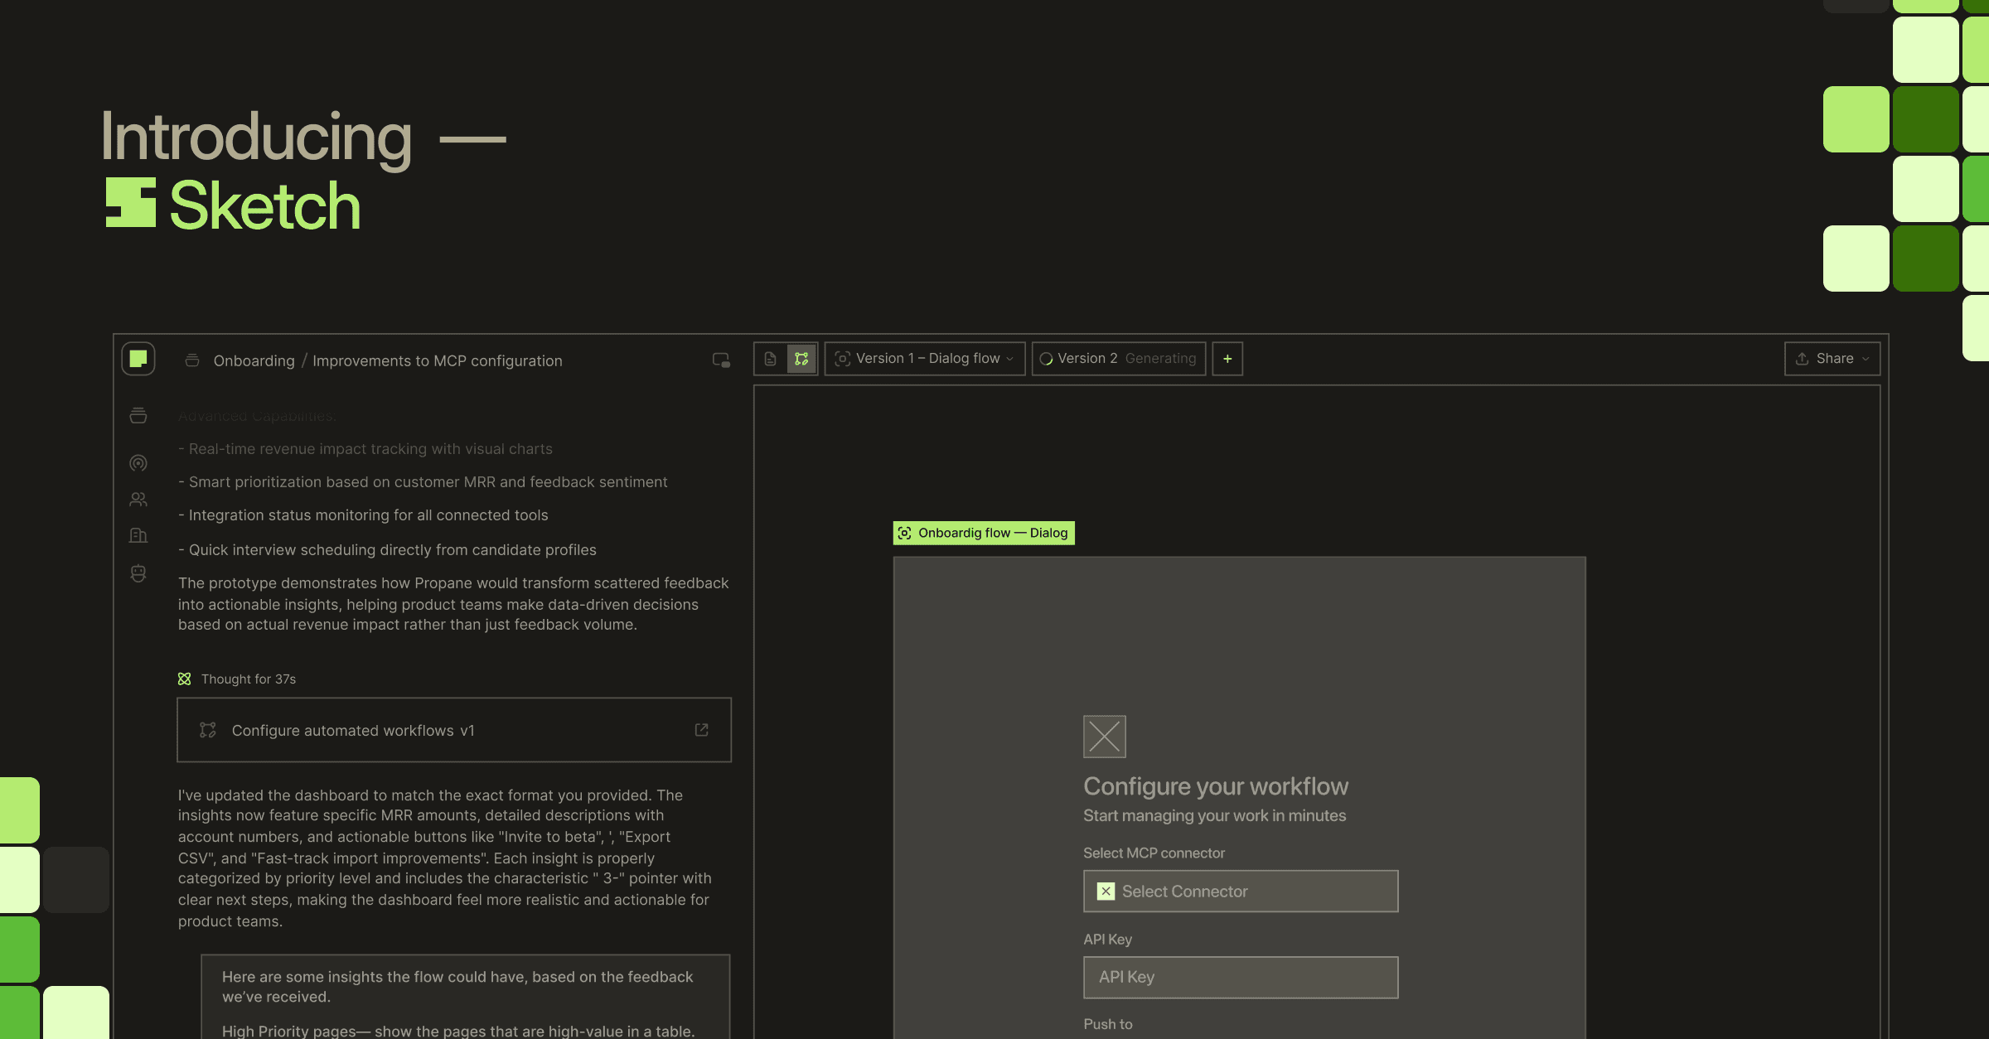
Task: Switch to flow diagram view icon
Action: (801, 359)
